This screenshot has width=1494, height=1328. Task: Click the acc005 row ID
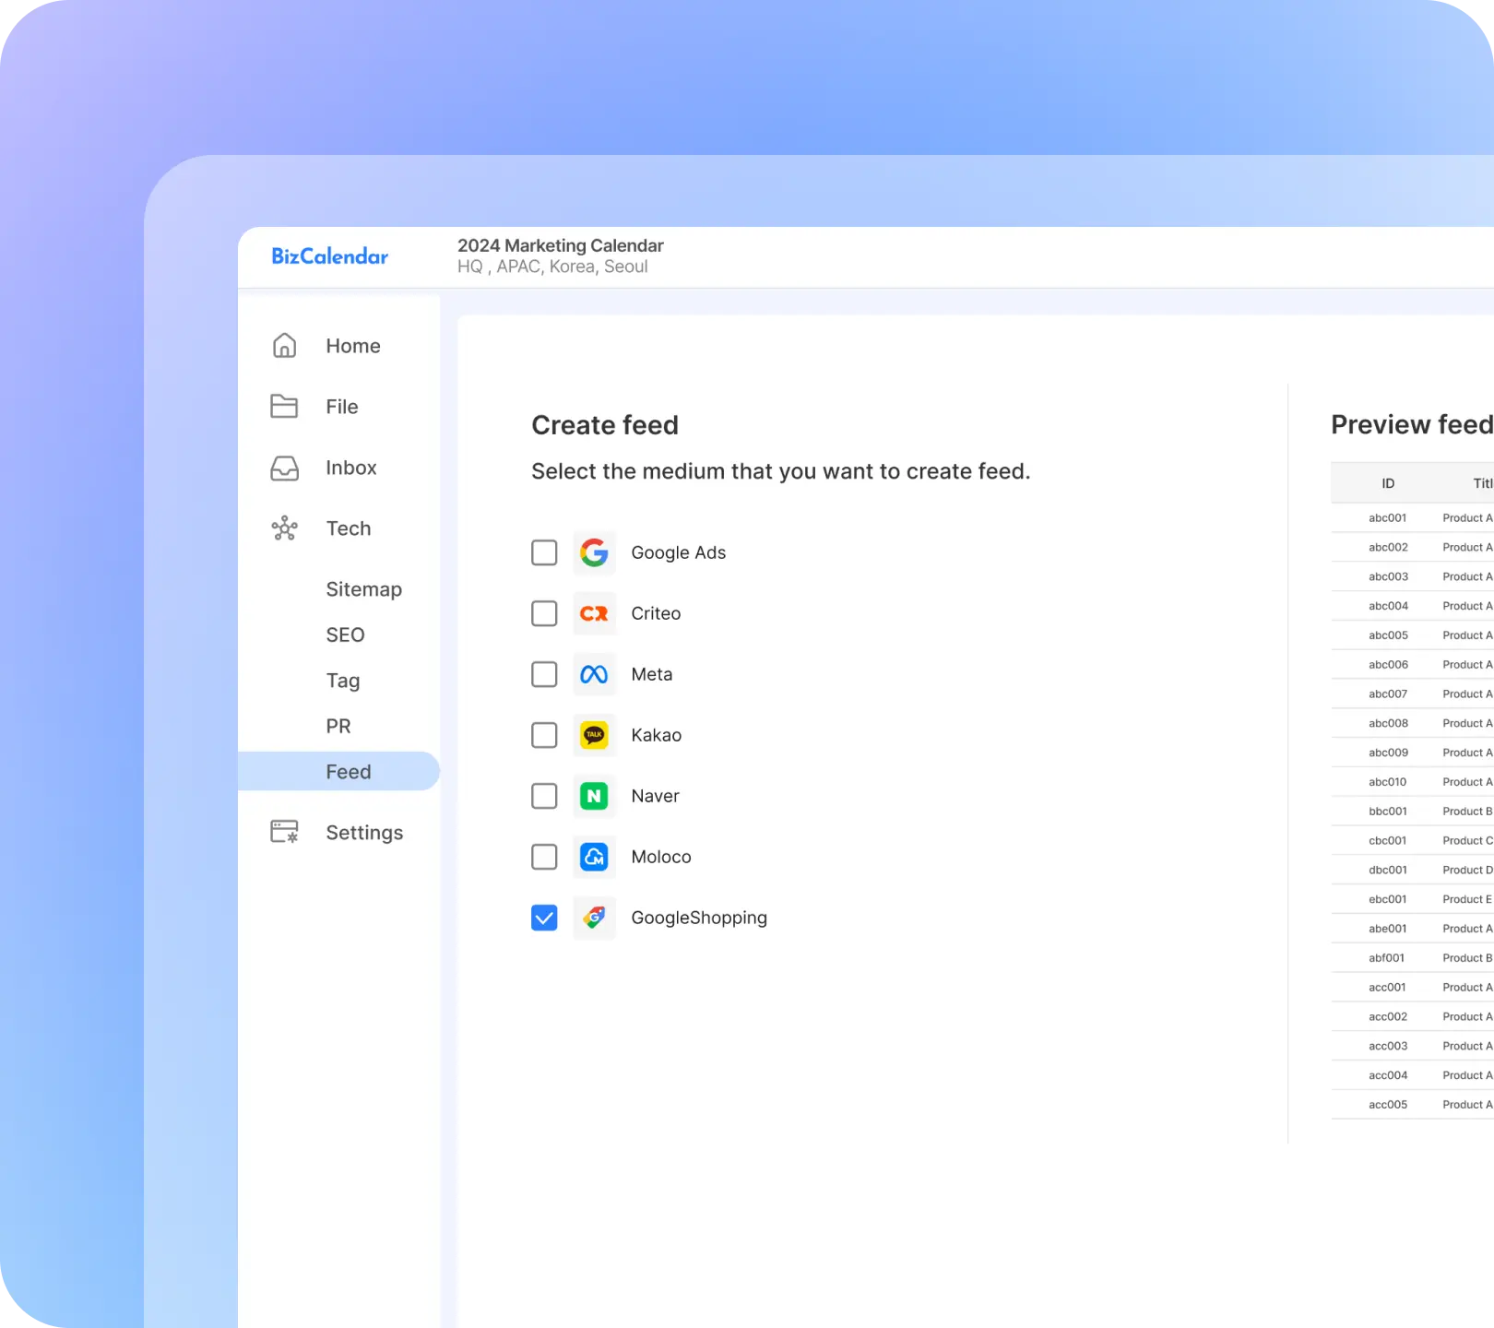click(1388, 1105)
